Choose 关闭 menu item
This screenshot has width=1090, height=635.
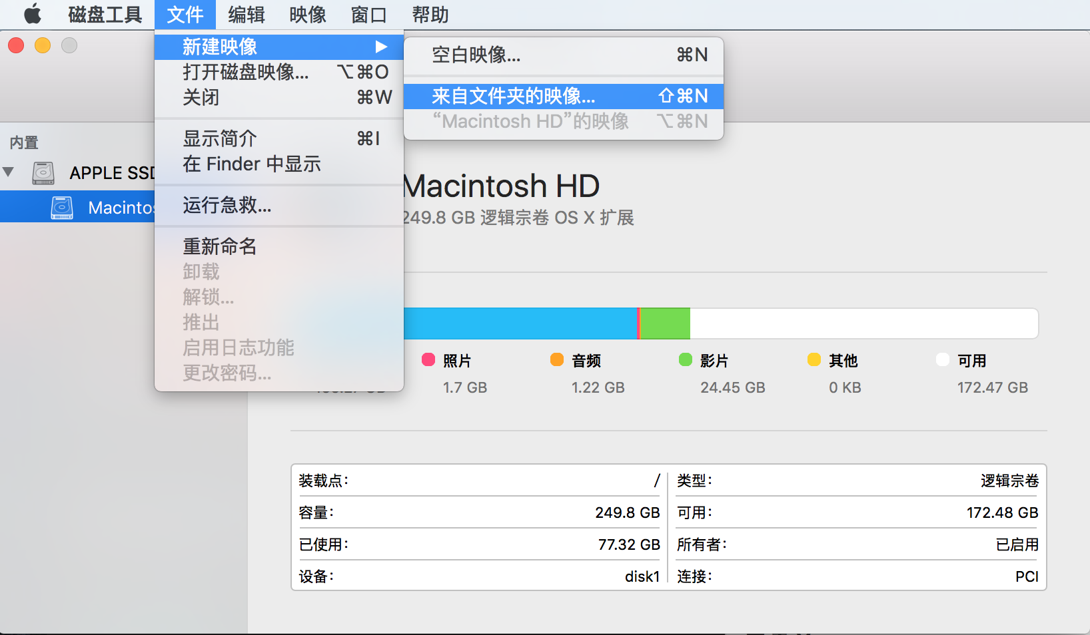[x=279, y=97]
